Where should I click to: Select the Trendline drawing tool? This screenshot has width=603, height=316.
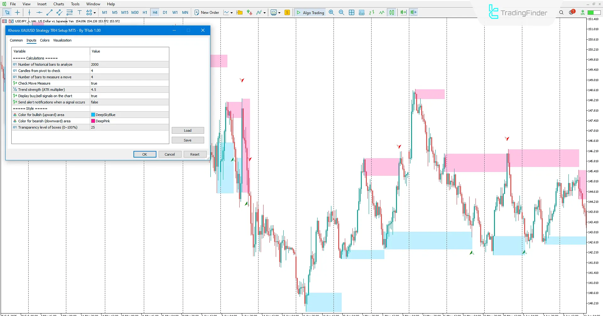tap(49, 13)
